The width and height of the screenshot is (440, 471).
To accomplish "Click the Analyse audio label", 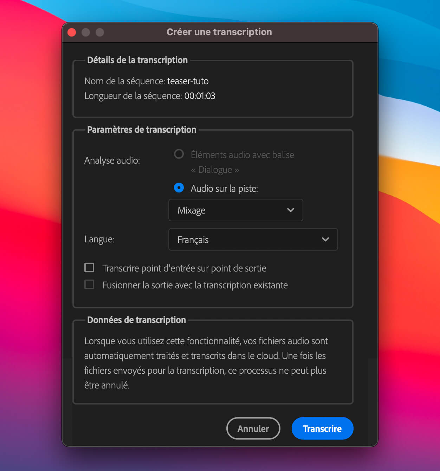I will click(112, 161).
